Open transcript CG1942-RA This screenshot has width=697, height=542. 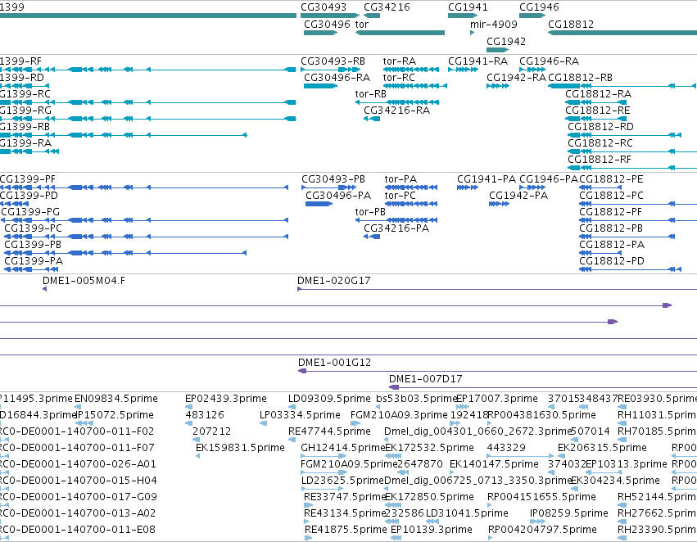click(516, 78)
